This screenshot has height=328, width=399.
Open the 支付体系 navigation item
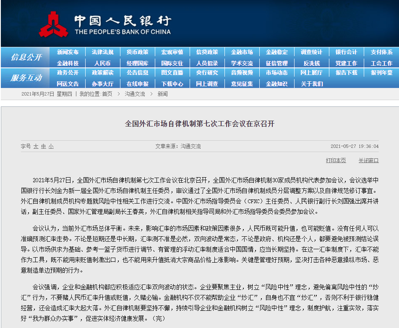tap(381, 52)
